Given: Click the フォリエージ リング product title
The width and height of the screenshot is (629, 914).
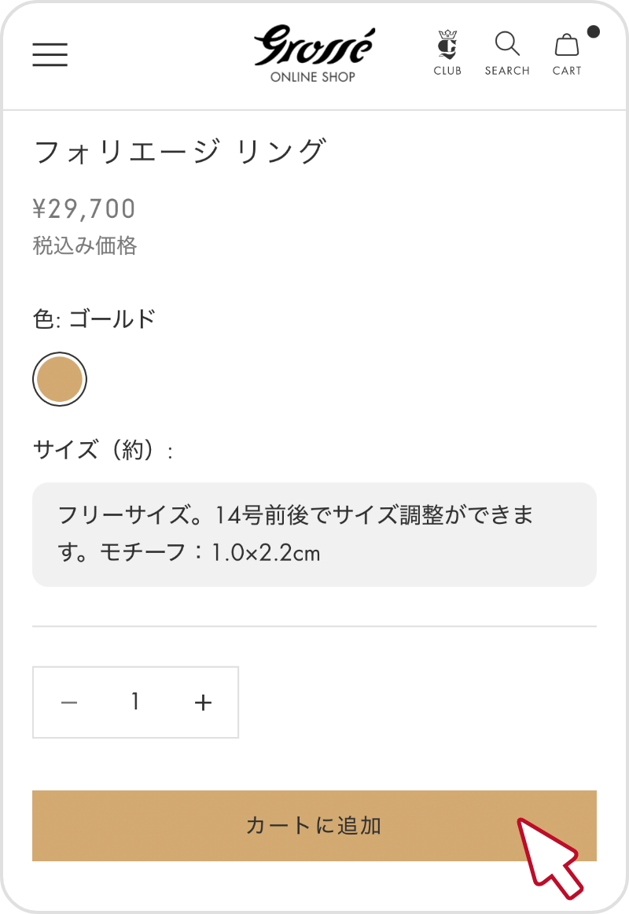Looking at the screenshot, I should point(180,152).
